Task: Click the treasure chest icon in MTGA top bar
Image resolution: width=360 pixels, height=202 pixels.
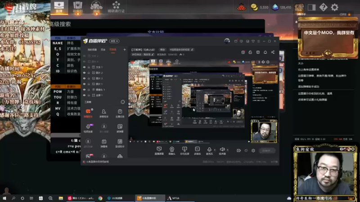Action: click(x=299, y=7)
